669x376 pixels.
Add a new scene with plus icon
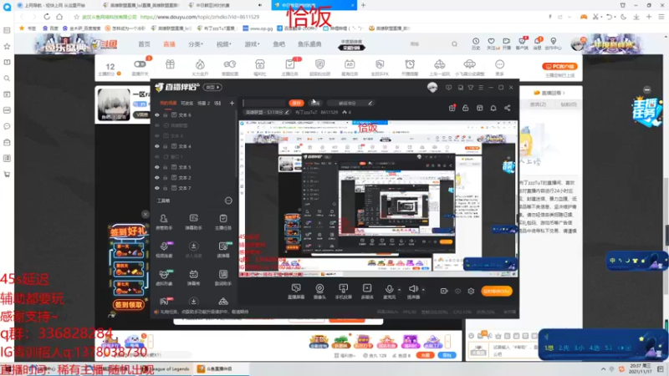pos(232,103)
